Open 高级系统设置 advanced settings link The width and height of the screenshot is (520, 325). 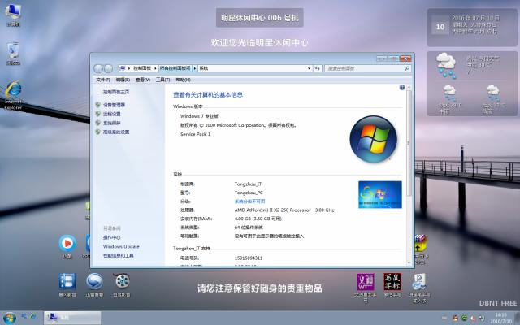[x=115, y=132]
